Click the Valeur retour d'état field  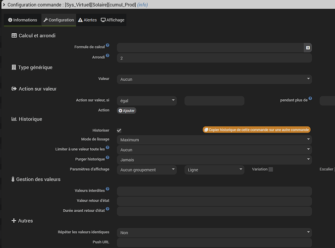click(214, 201)
